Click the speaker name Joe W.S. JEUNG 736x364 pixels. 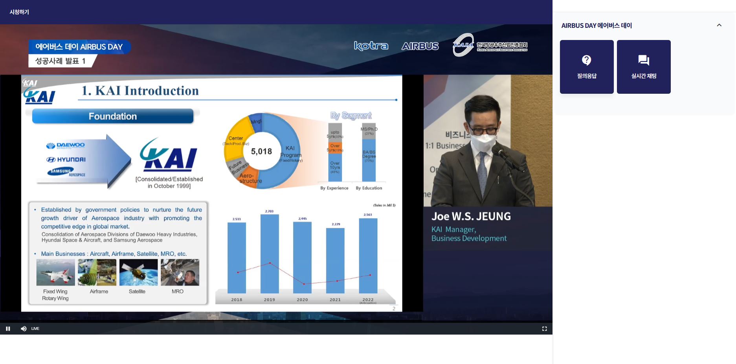pyautogui.click(x=471, y=217)
